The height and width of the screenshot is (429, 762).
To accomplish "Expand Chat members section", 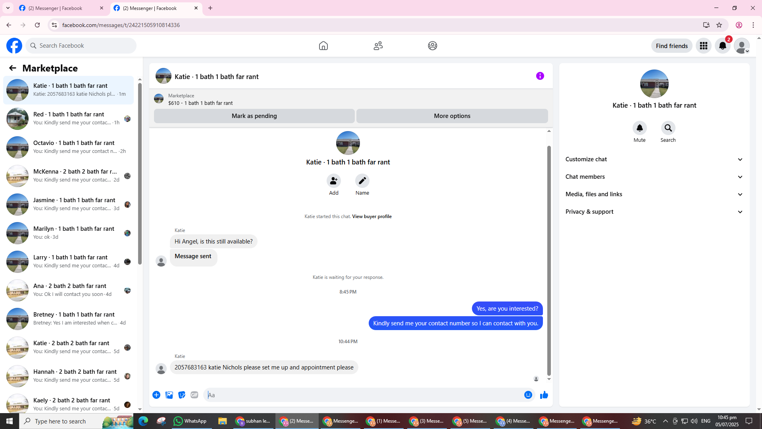I will coord(654,177).
